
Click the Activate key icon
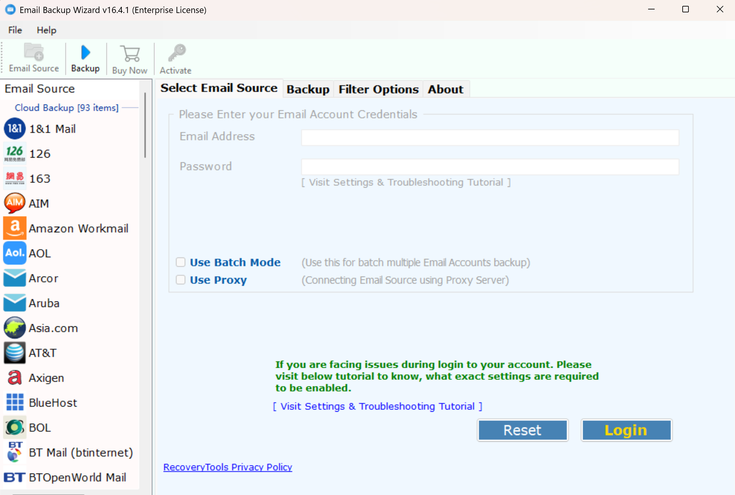click(x=177, y=53)
